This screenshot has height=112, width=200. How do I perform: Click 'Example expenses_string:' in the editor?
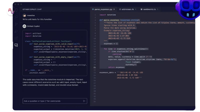click(117, 31)
